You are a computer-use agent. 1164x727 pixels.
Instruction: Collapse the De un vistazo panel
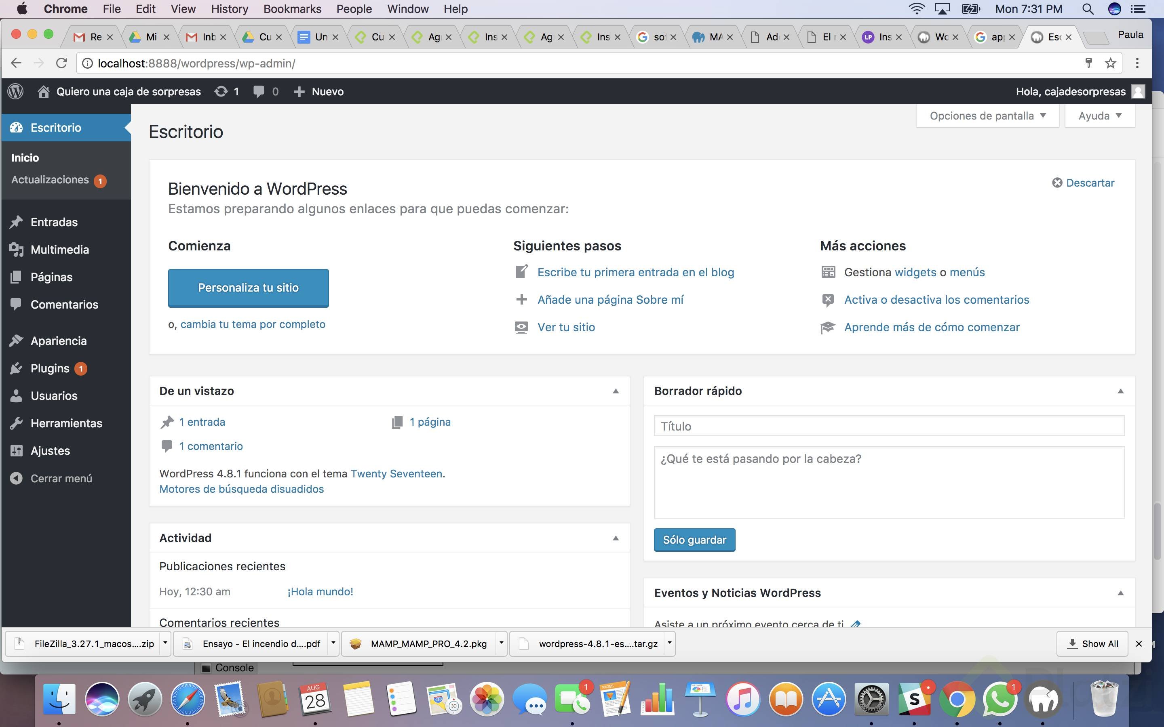coord(615,391)
